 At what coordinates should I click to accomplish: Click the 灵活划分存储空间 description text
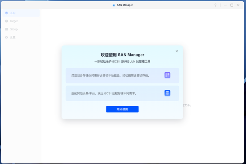click(110, 75)
